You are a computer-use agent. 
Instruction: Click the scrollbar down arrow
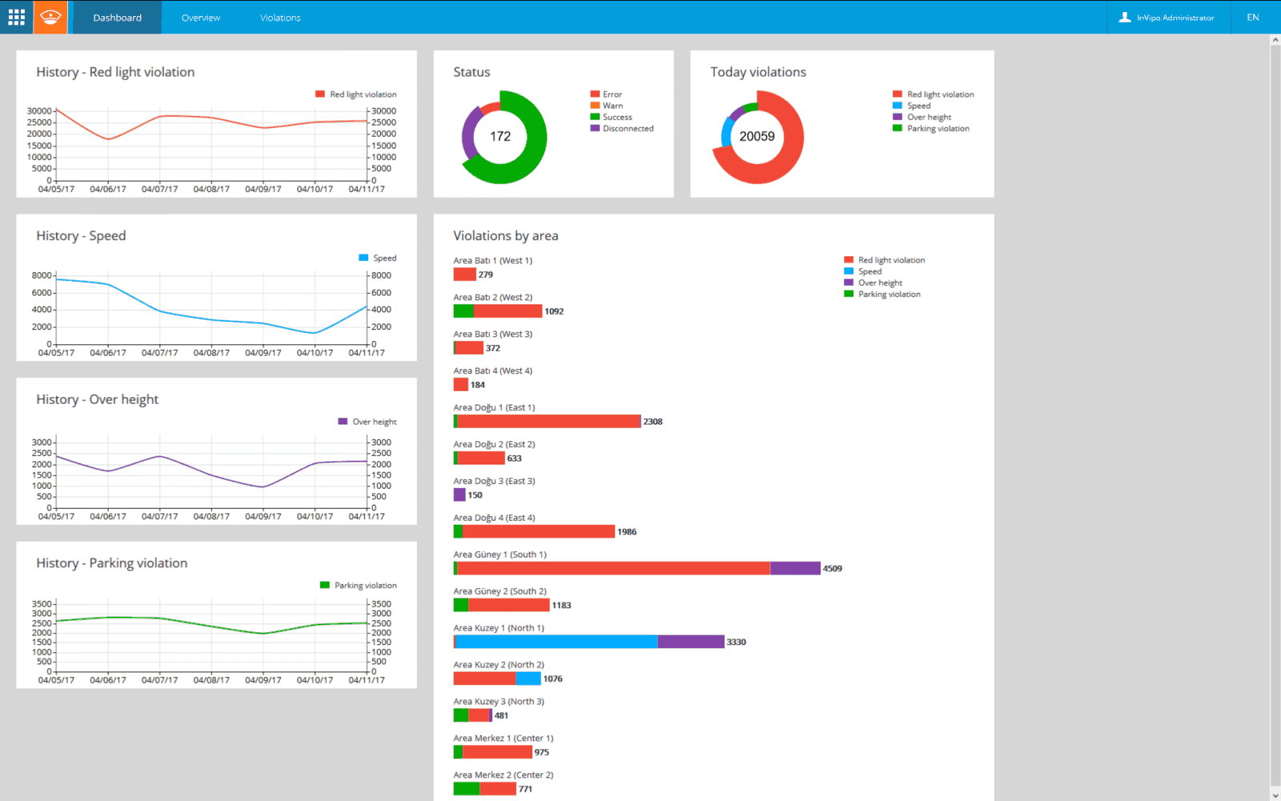[1275, 795]
